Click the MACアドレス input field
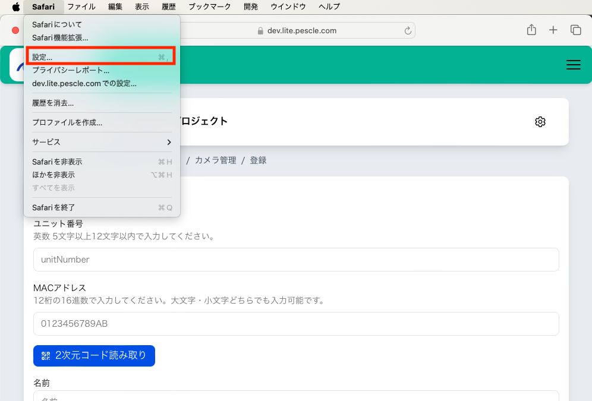The height and width of the screenshot is (401, 592). [296, 324]
